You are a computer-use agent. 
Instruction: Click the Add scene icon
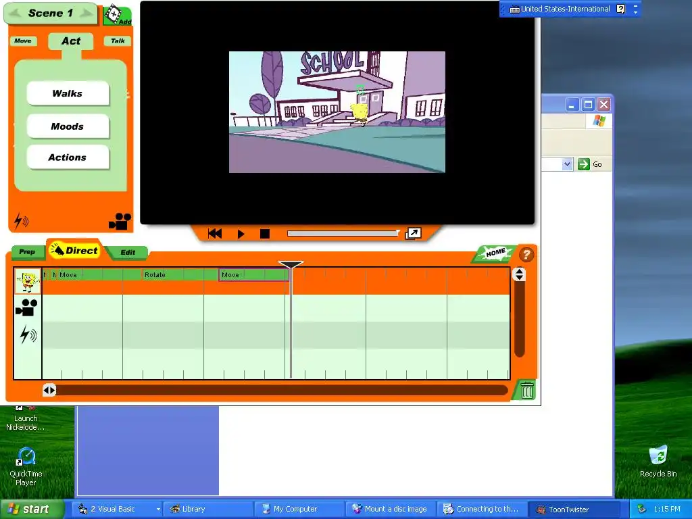pyautogui.click(x=117, y=15)
